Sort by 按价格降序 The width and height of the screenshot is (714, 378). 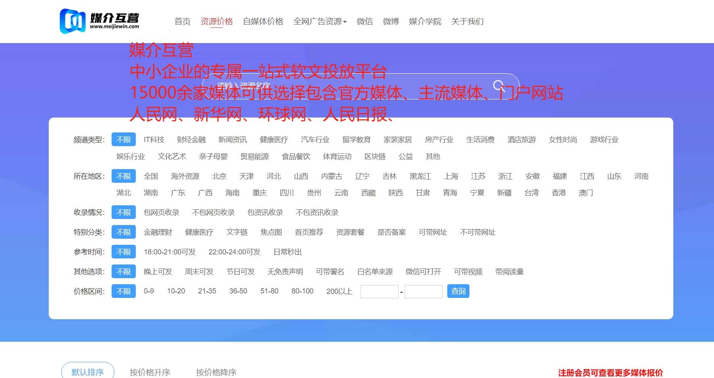tap(216, 372)
